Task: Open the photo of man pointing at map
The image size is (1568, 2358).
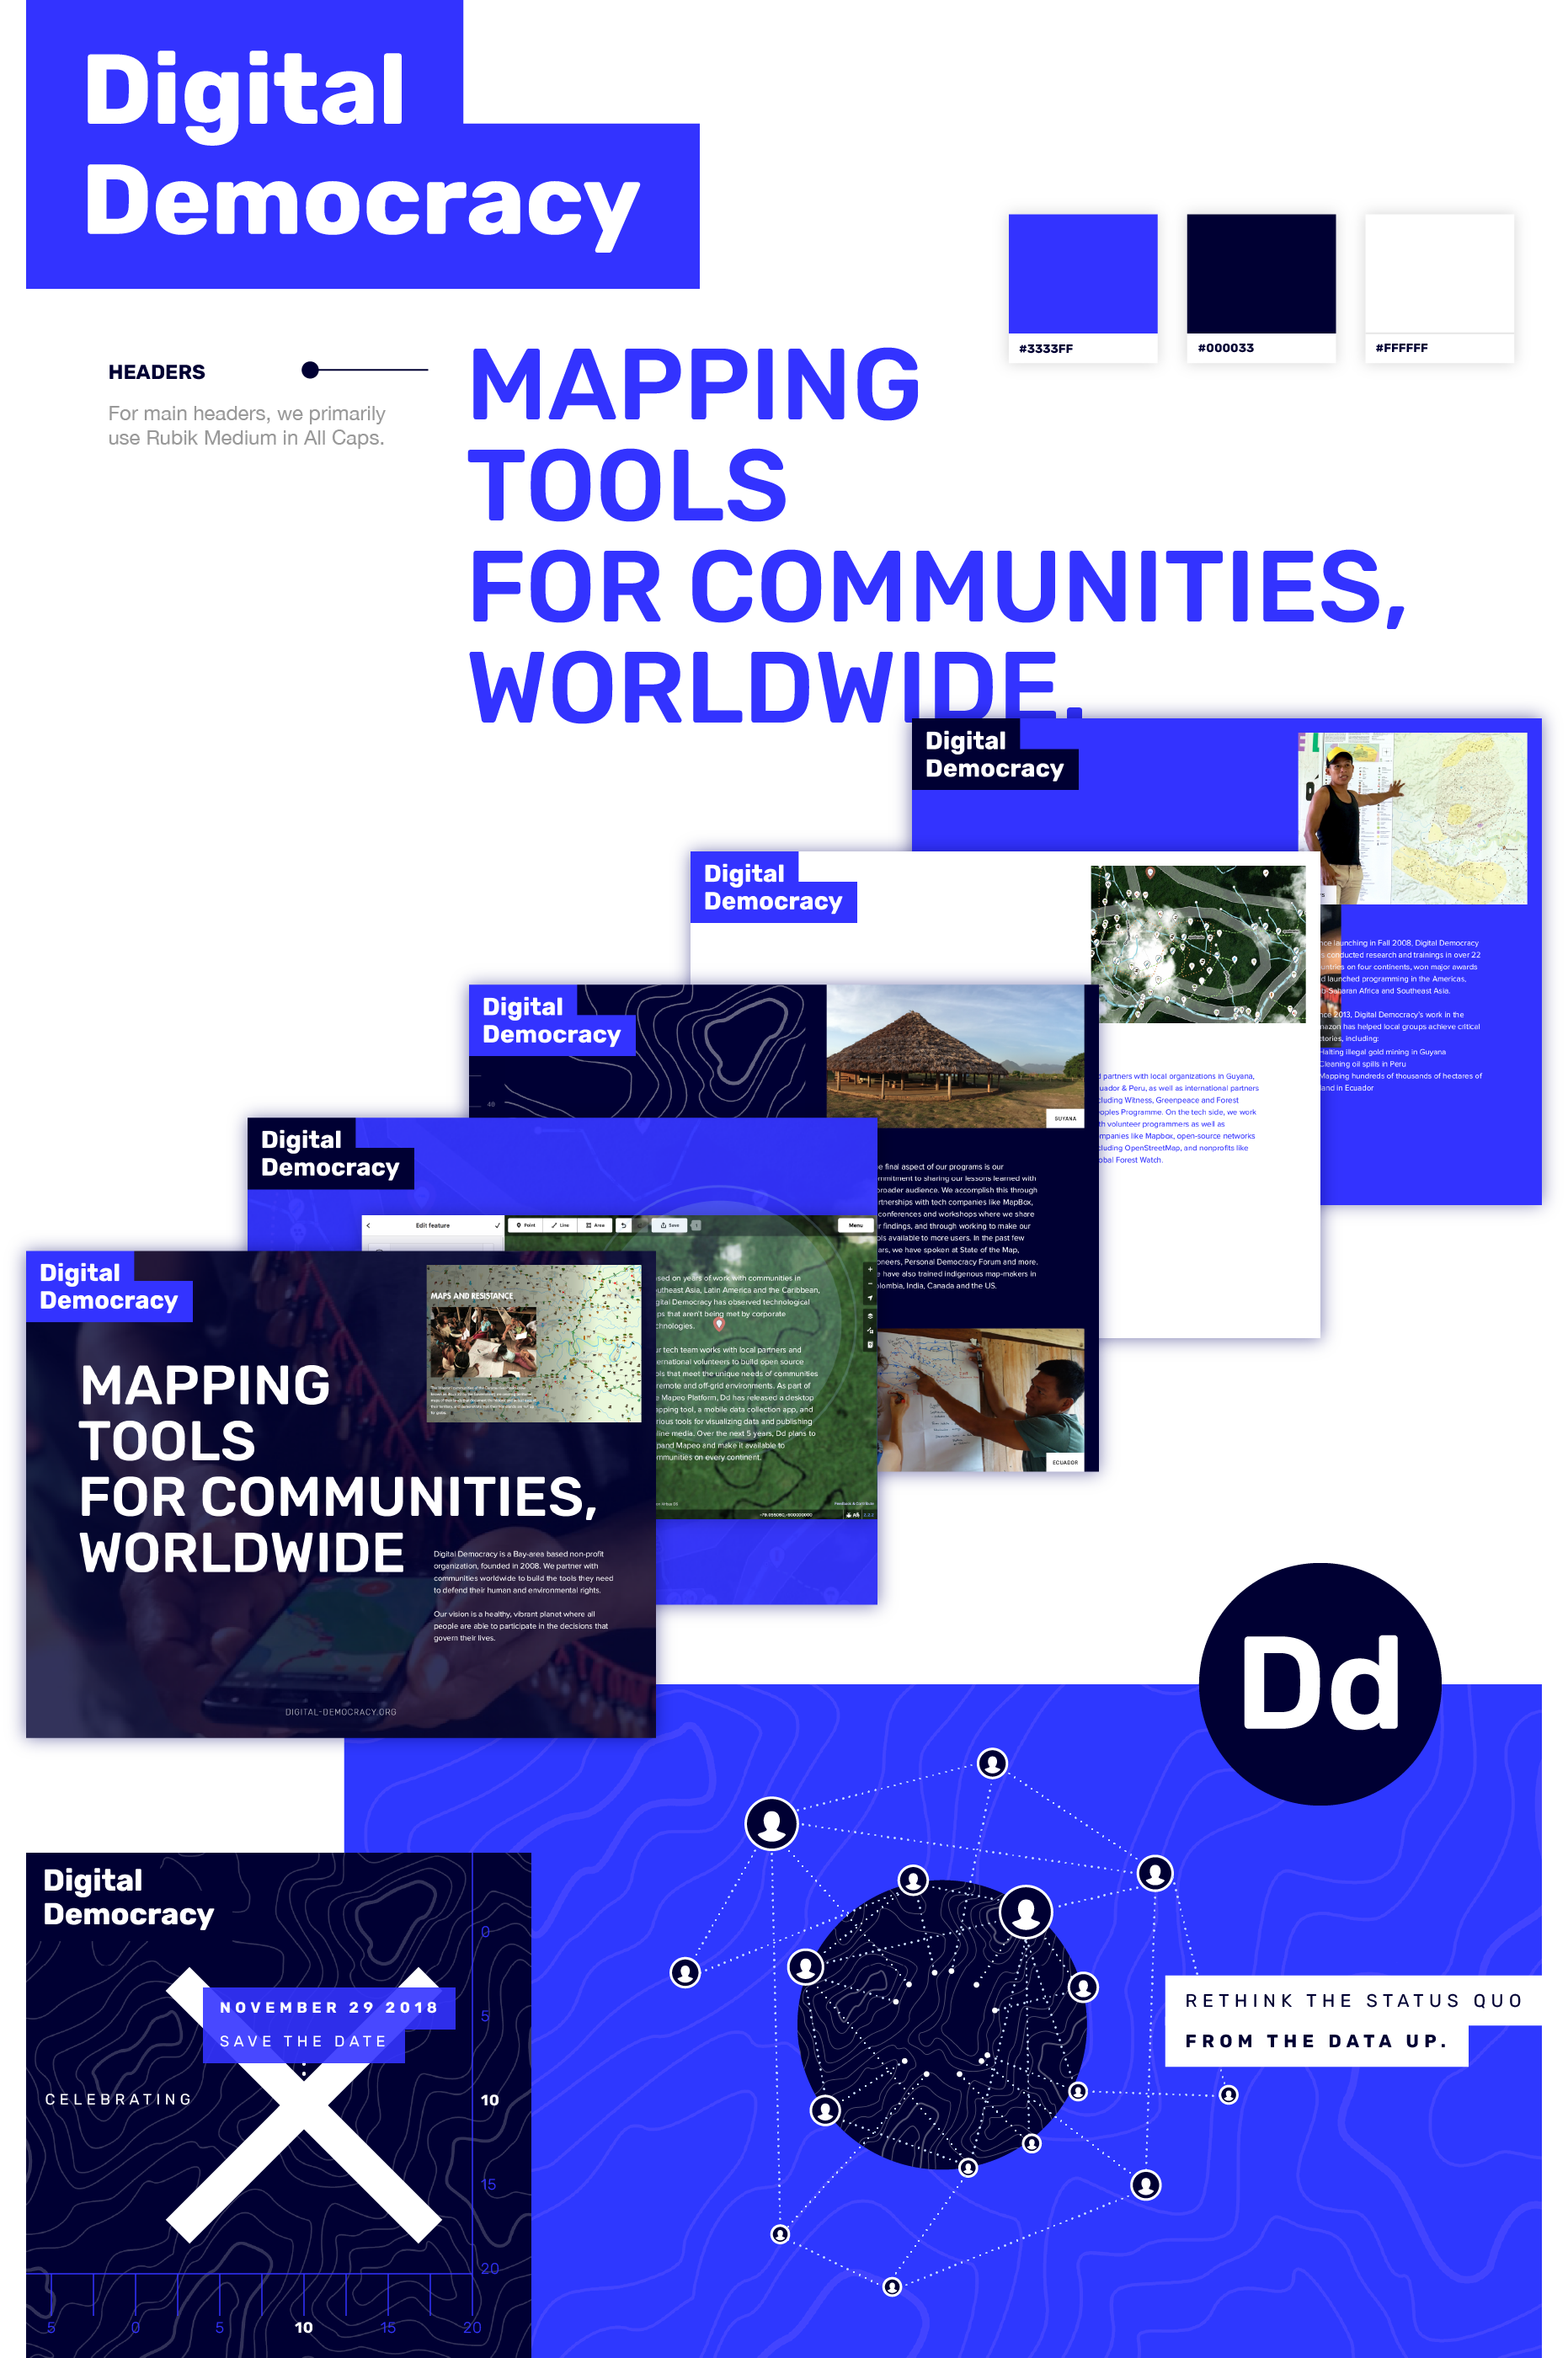Action: click(x=1413, y=819)
